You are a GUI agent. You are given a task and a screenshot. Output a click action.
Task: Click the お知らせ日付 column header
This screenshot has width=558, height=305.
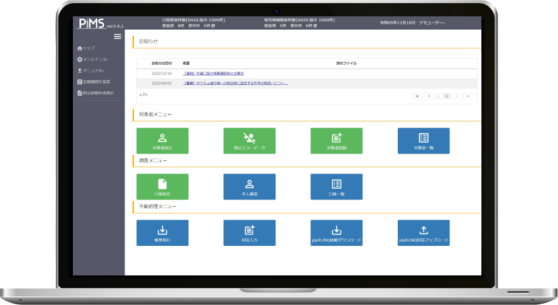161,64
